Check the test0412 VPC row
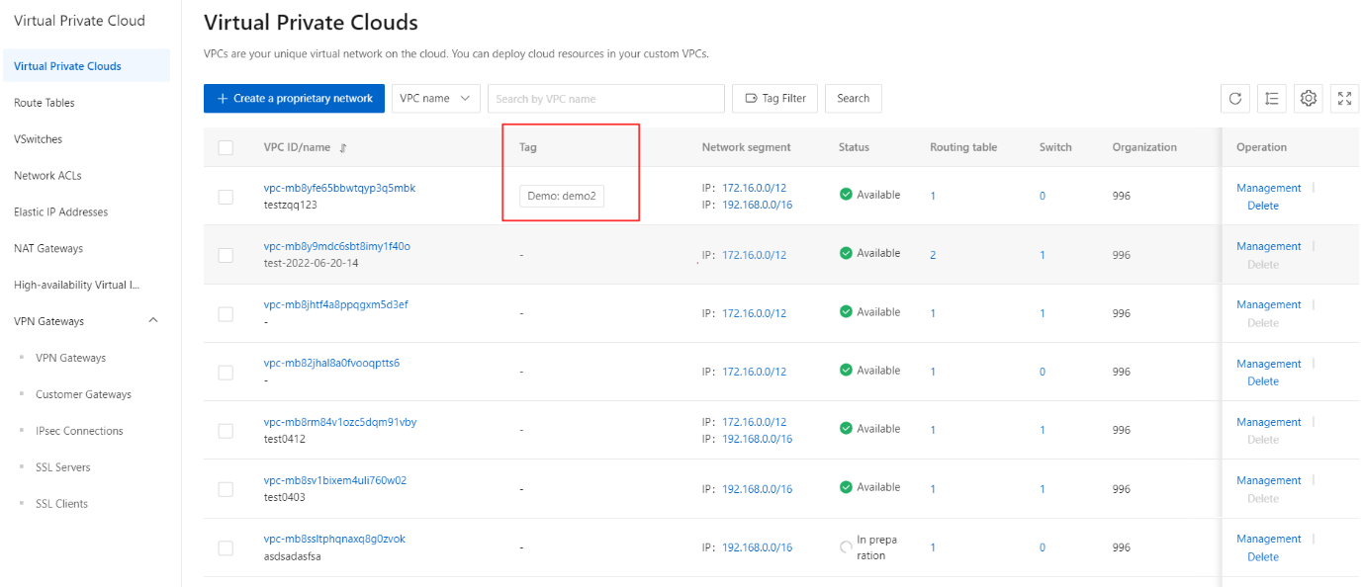1363x587 pixels. click(x=226, y=430)
